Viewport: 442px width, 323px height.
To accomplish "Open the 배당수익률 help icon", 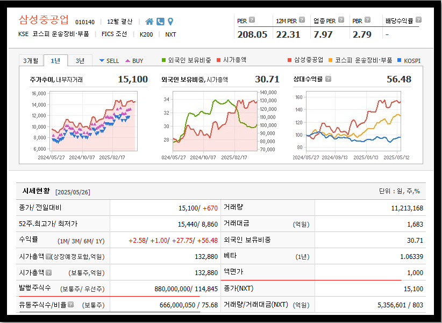I will click(418, 20).
